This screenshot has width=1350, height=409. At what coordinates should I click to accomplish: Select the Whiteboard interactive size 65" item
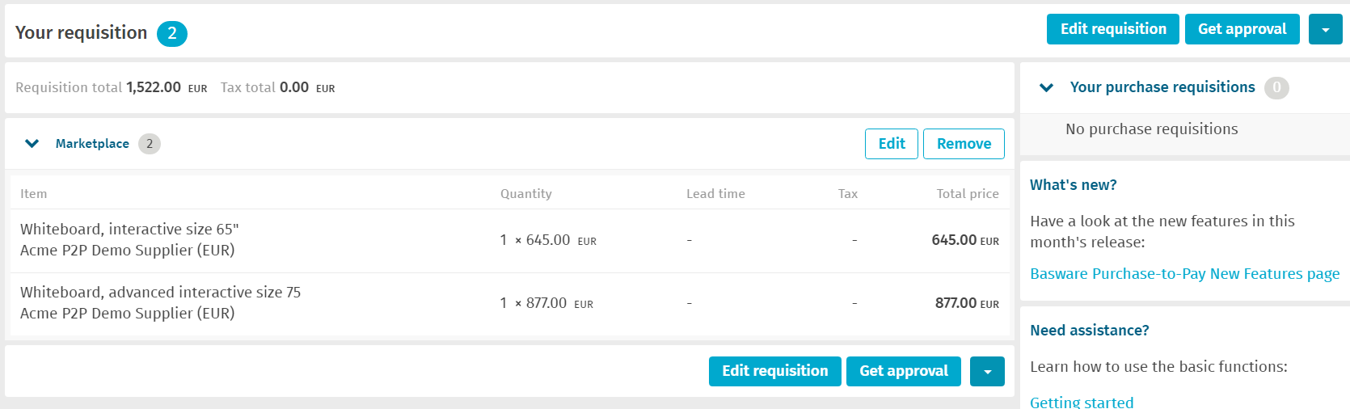[129, 230]
